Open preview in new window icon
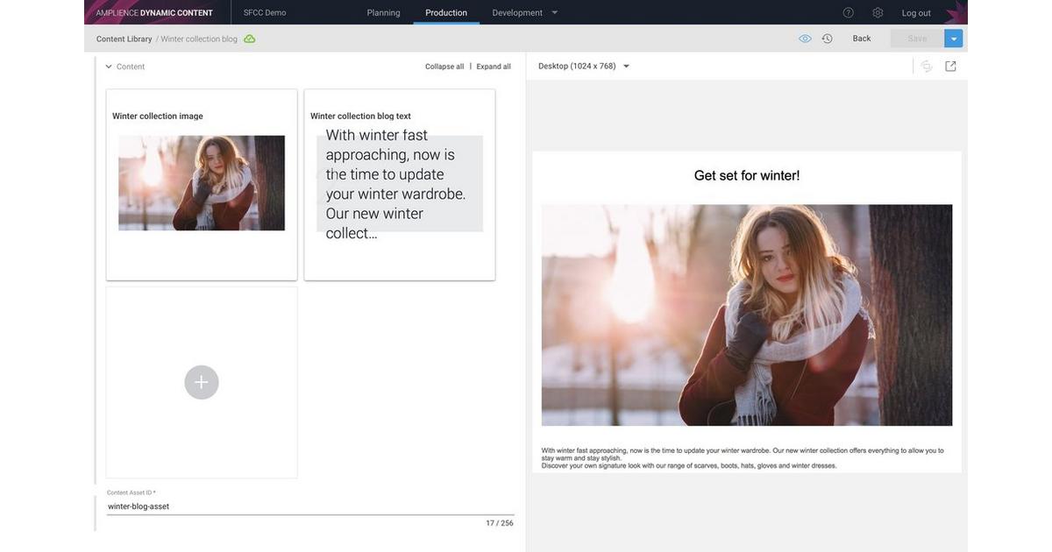The image size is (1052, 552). pos(950,66)
